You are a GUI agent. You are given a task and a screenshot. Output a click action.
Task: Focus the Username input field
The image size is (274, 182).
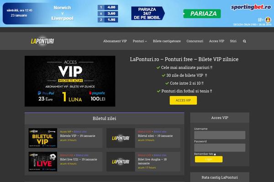pyautogui.click(x=220, y=135)
